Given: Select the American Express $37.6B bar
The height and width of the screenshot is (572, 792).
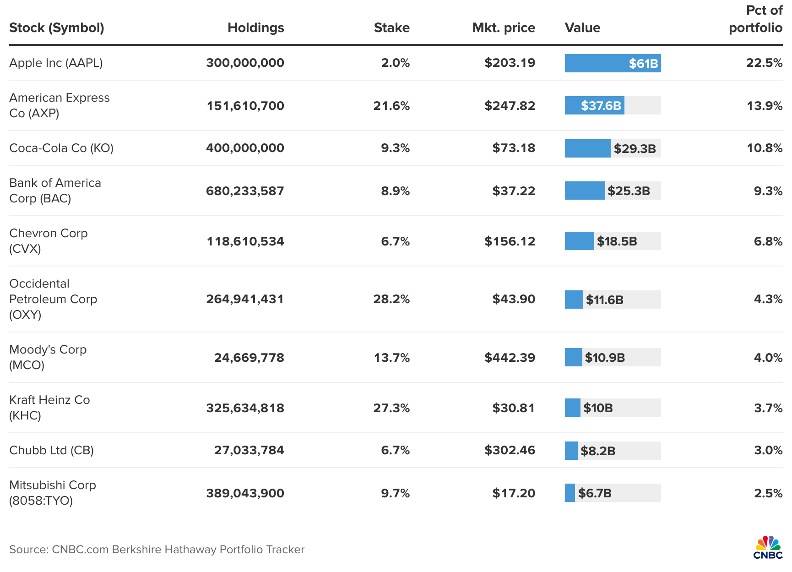Looking at the screenshot, I should 595,105.
